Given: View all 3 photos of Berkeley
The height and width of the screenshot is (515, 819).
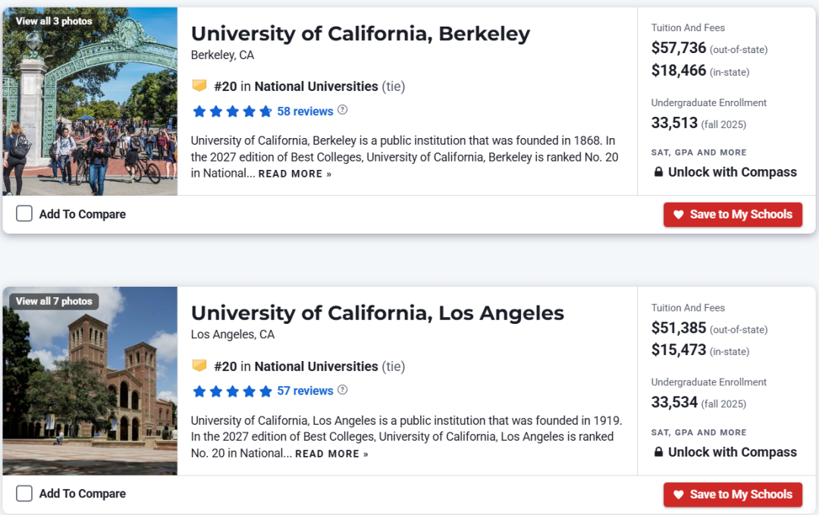Looking at the screenshot, I should [x=54, y=21].
